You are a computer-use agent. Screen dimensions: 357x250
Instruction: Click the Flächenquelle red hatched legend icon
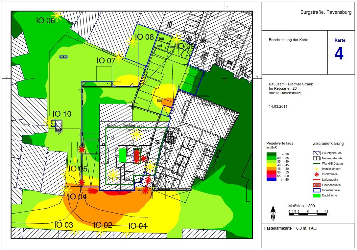pyautogui.click(x=317, y=185)
